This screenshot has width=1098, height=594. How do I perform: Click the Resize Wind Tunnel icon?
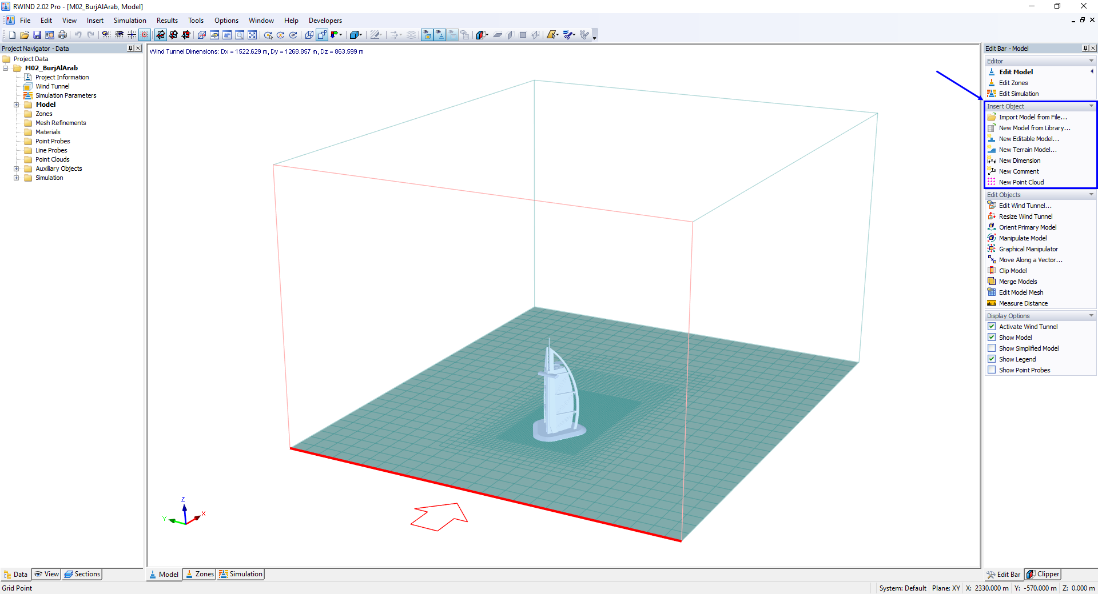point(992,216)
